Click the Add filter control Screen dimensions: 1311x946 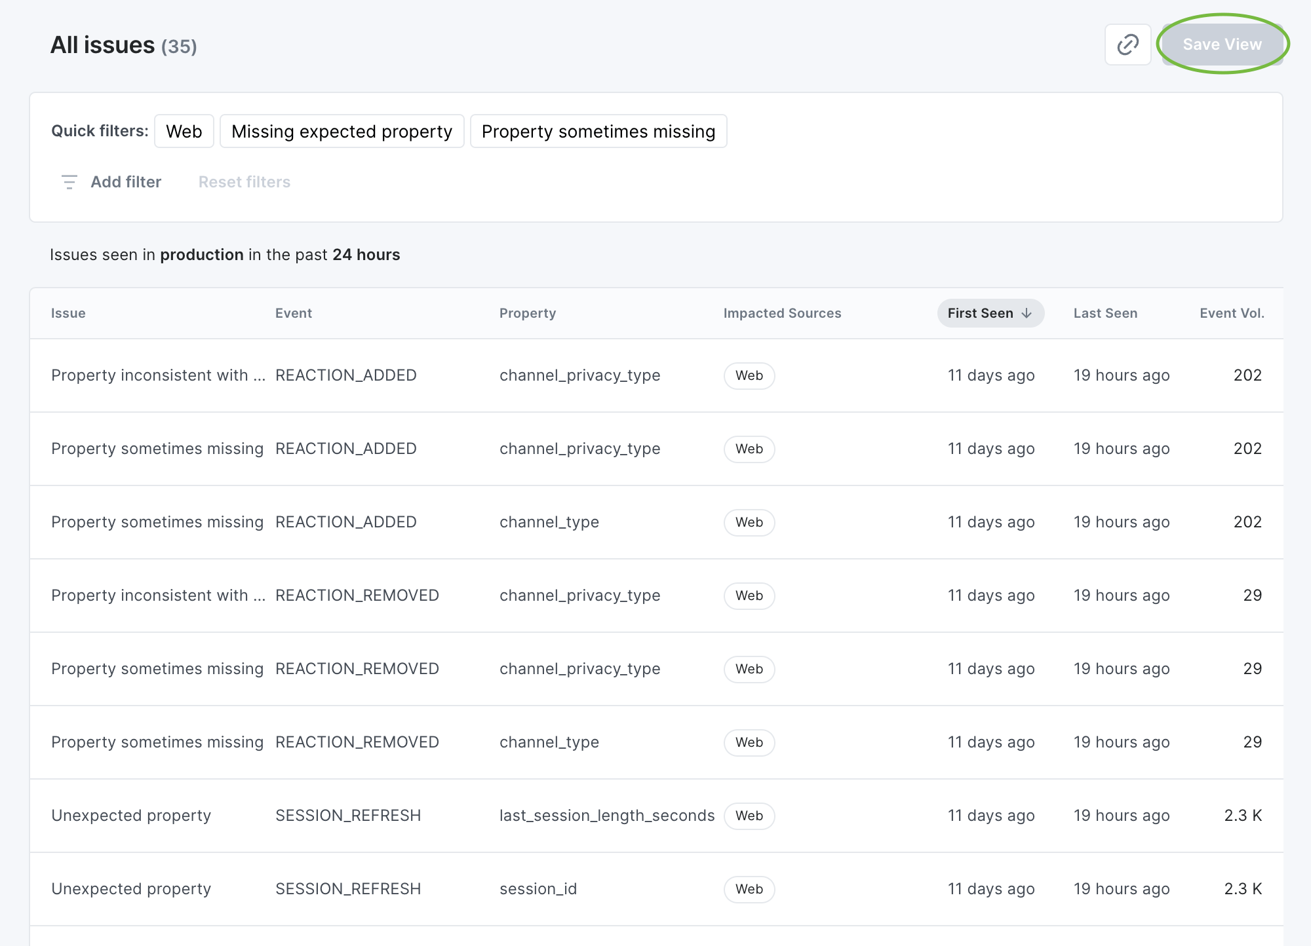click(126, 182)
